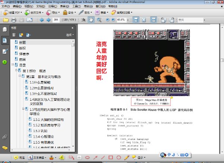This screenshot has height=163, width=224.
Task: Open the 创建 PDF dropdown
Action: coord(13,13)
